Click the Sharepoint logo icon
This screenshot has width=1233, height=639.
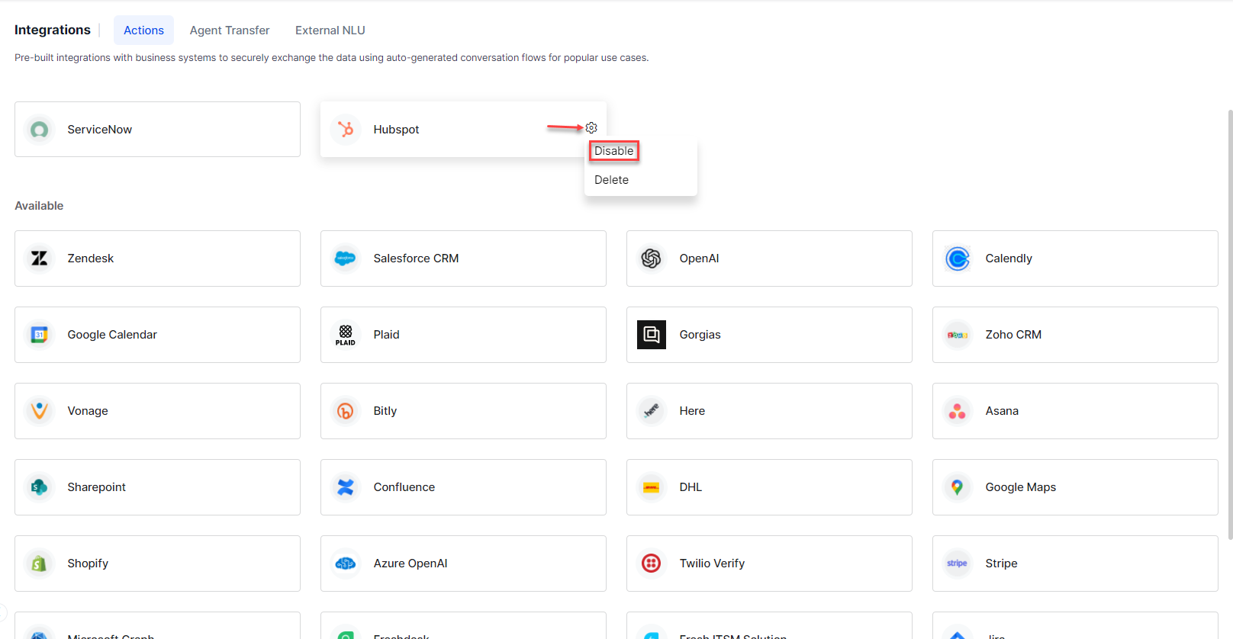pos(40,487)
